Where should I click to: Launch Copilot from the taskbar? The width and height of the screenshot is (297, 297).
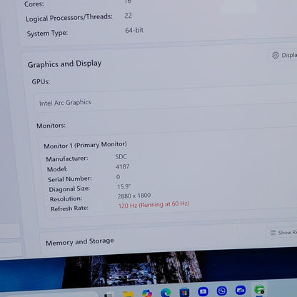point(147,293)
